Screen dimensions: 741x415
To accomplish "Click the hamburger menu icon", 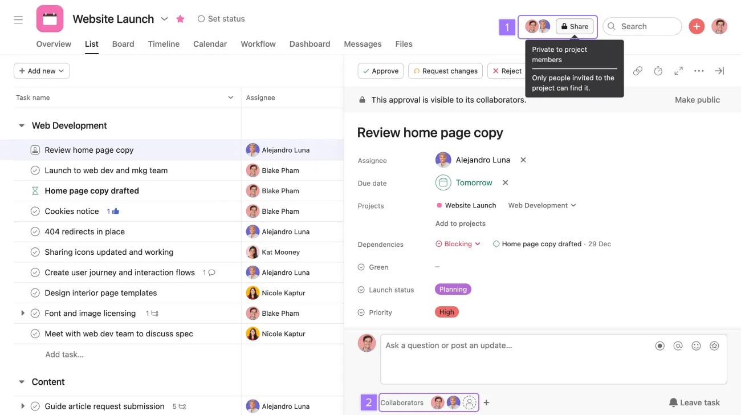I will point(18,20).
